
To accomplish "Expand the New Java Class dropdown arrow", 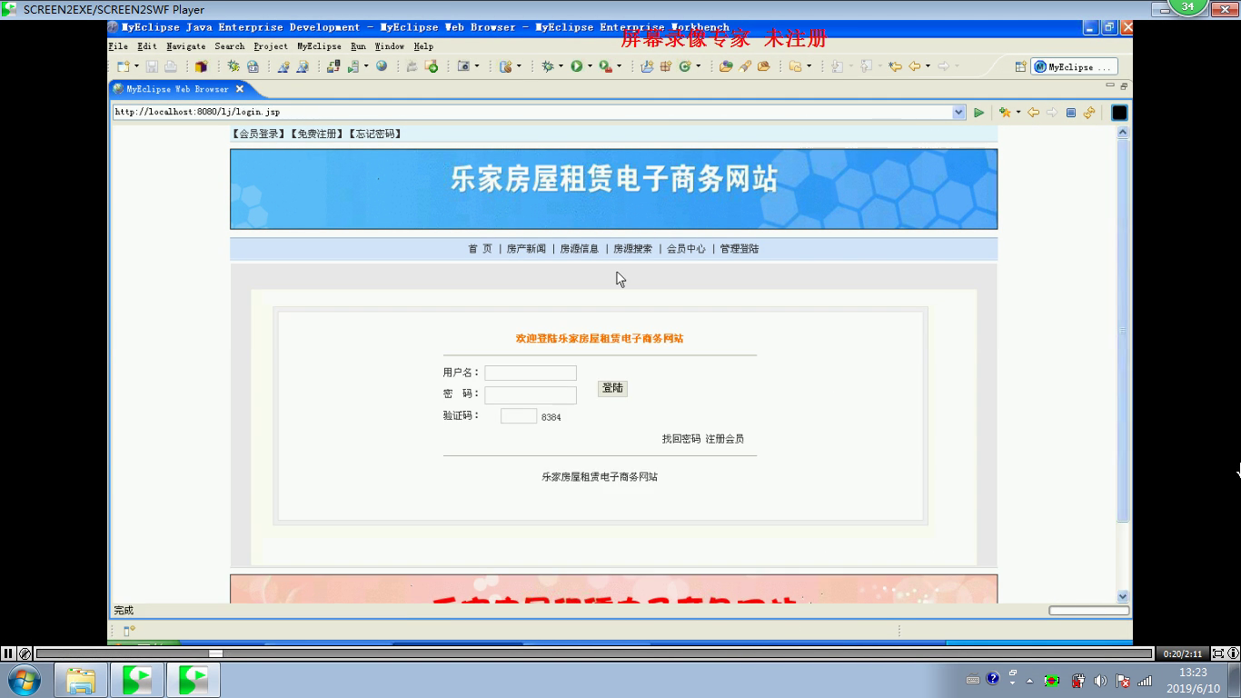I will tap(699, 66).
